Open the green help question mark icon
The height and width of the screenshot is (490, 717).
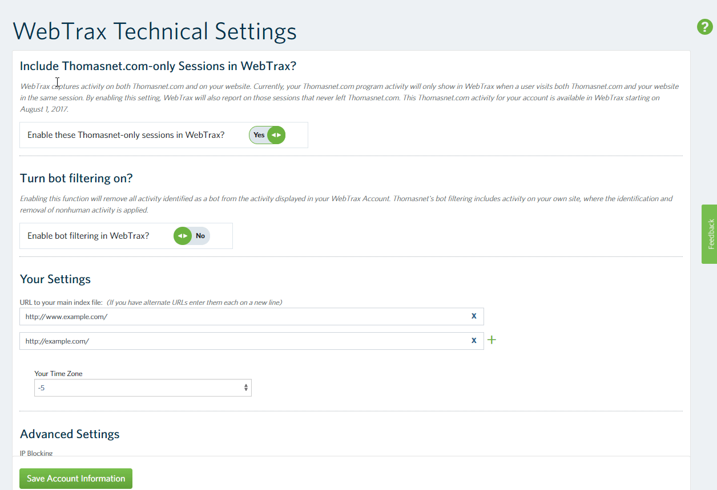pos(705,27)
